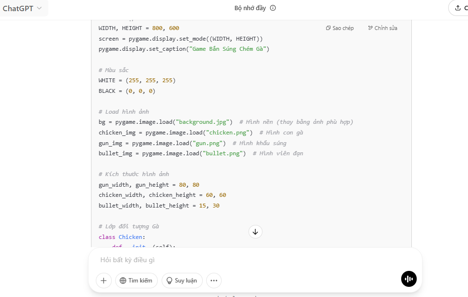
Task: Click the "chicken.png" string in the code
Action: click(x=227, y=133)
